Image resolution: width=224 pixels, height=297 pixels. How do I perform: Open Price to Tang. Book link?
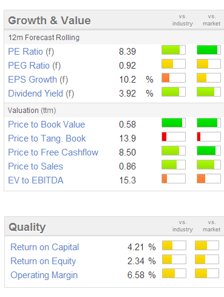(x=47, y=138)
